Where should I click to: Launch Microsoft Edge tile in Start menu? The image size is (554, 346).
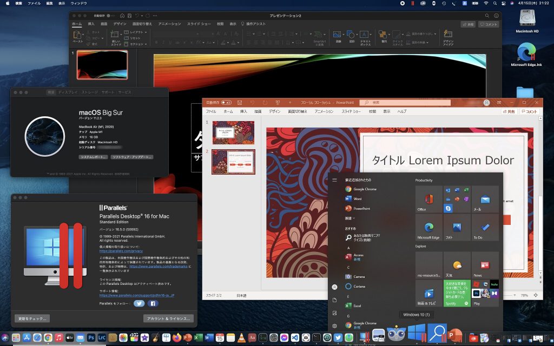tap(429, 228)
